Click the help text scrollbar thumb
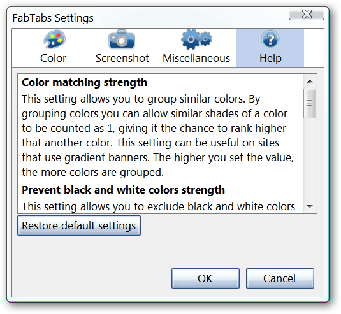This screenshot has width=341, height=314. point(310,103)
